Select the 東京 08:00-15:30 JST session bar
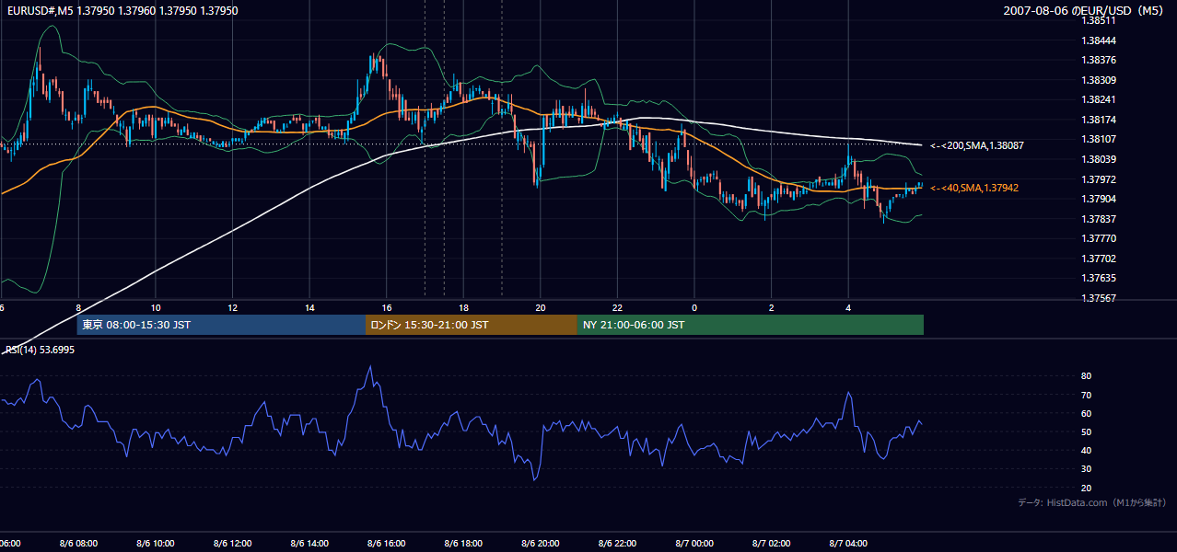 coord(221,325)
